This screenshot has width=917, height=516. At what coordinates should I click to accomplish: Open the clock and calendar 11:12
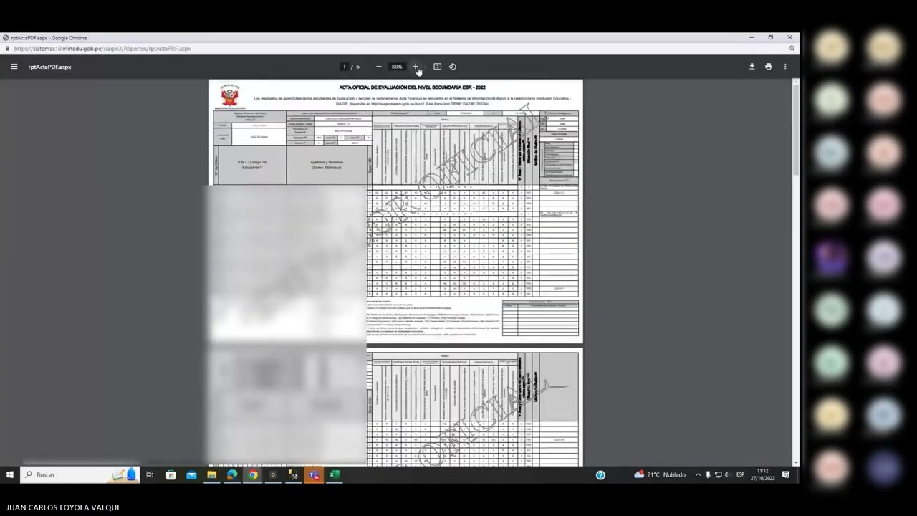pyautogui.click(x=762, y=474)
